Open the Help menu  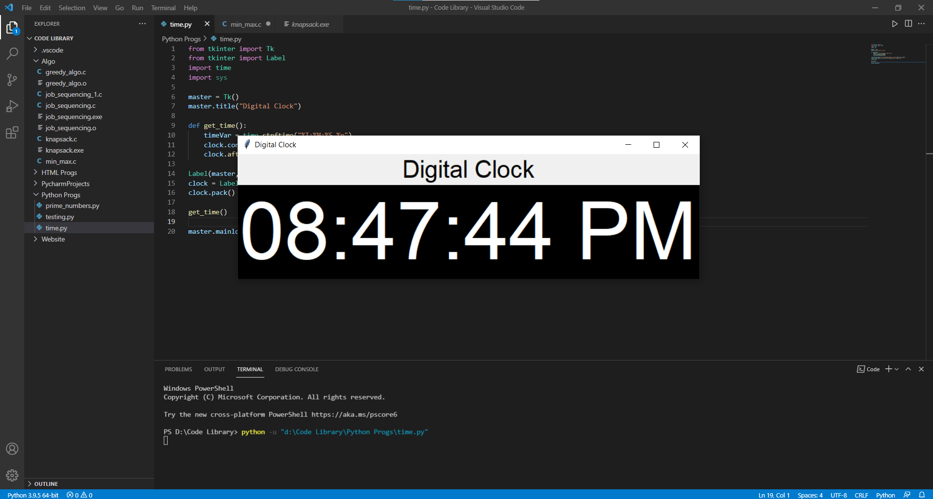pyautogui.click(x=190, y=8)
